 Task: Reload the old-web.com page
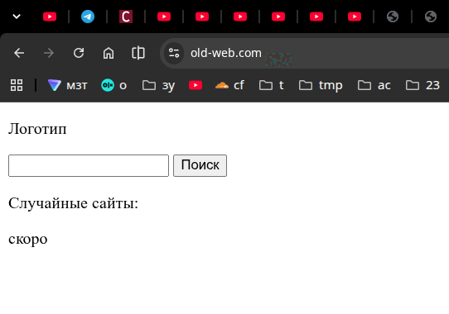(x=79, y=53)
